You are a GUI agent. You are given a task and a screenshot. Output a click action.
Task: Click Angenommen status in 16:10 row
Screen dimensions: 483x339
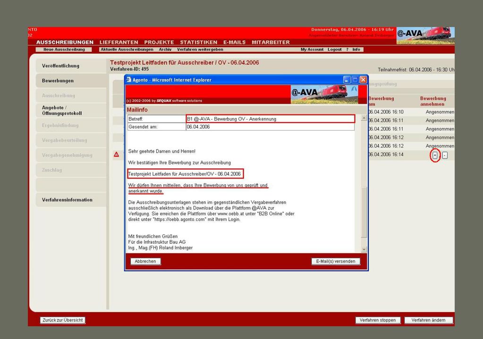440,112
